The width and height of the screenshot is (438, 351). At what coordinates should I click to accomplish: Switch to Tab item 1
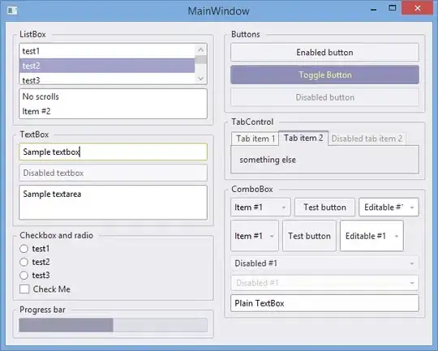click(255, 139)
